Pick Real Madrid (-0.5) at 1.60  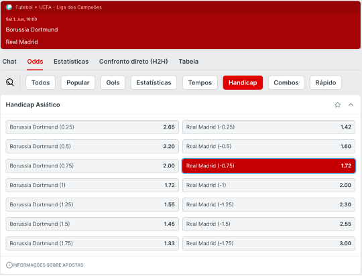pyautogui.click(x=269, y=146)
